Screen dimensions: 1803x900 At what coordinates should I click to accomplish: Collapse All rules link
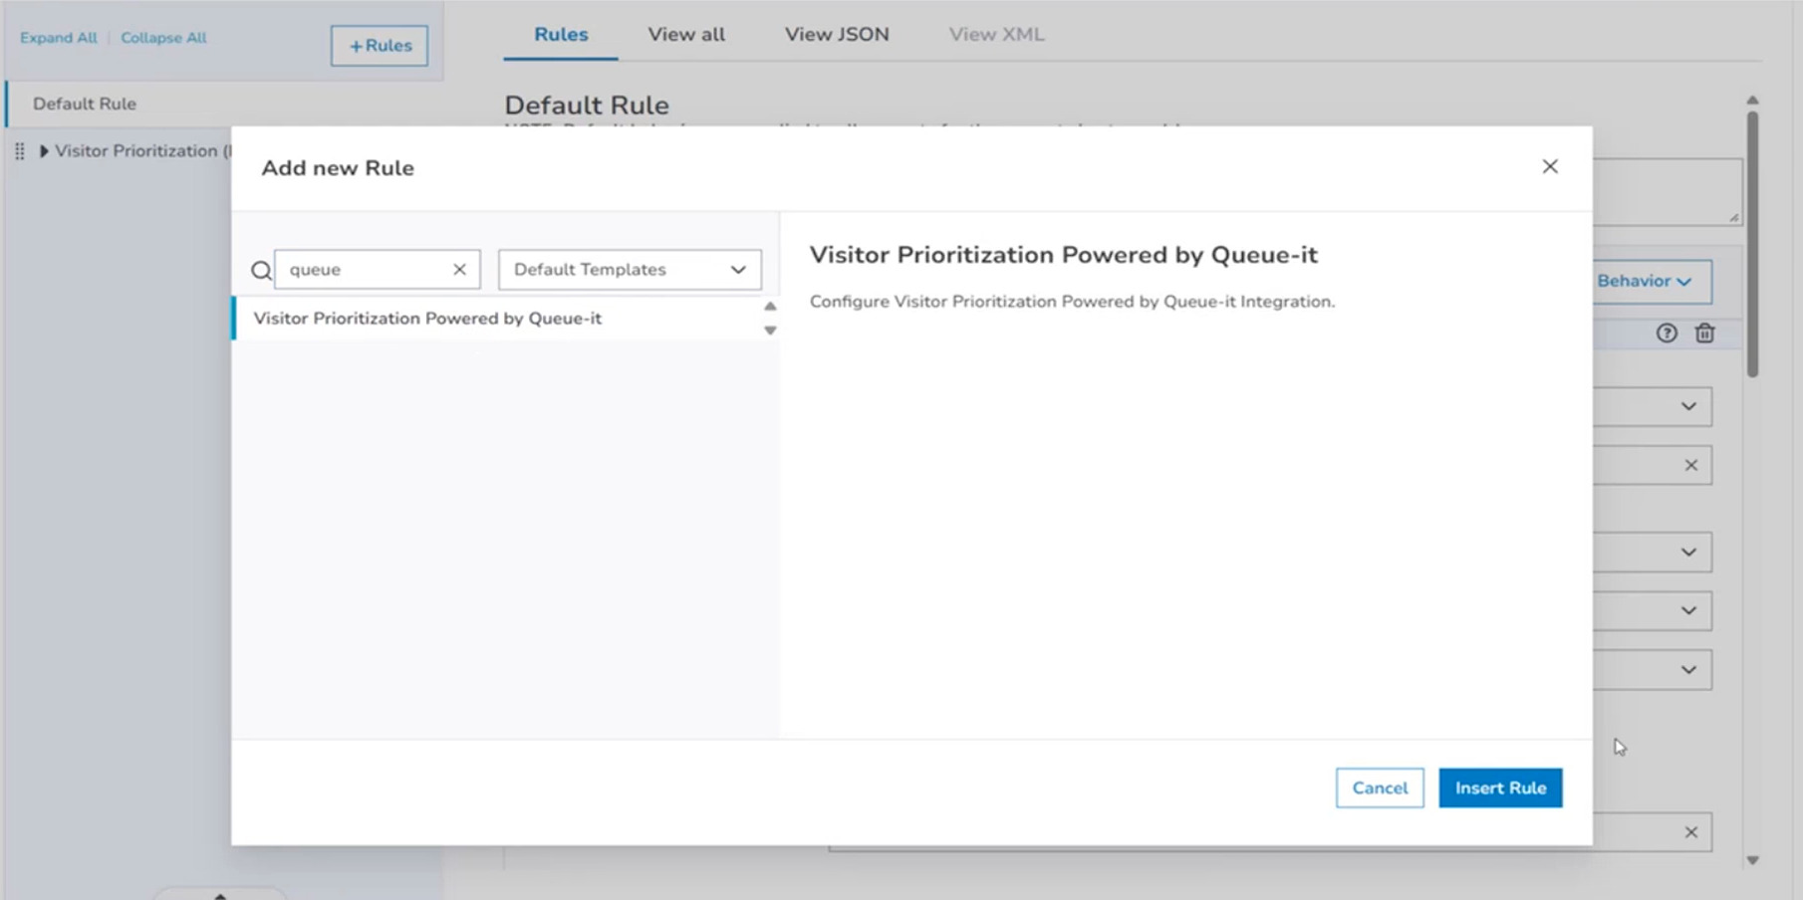(x=163, y=38)
